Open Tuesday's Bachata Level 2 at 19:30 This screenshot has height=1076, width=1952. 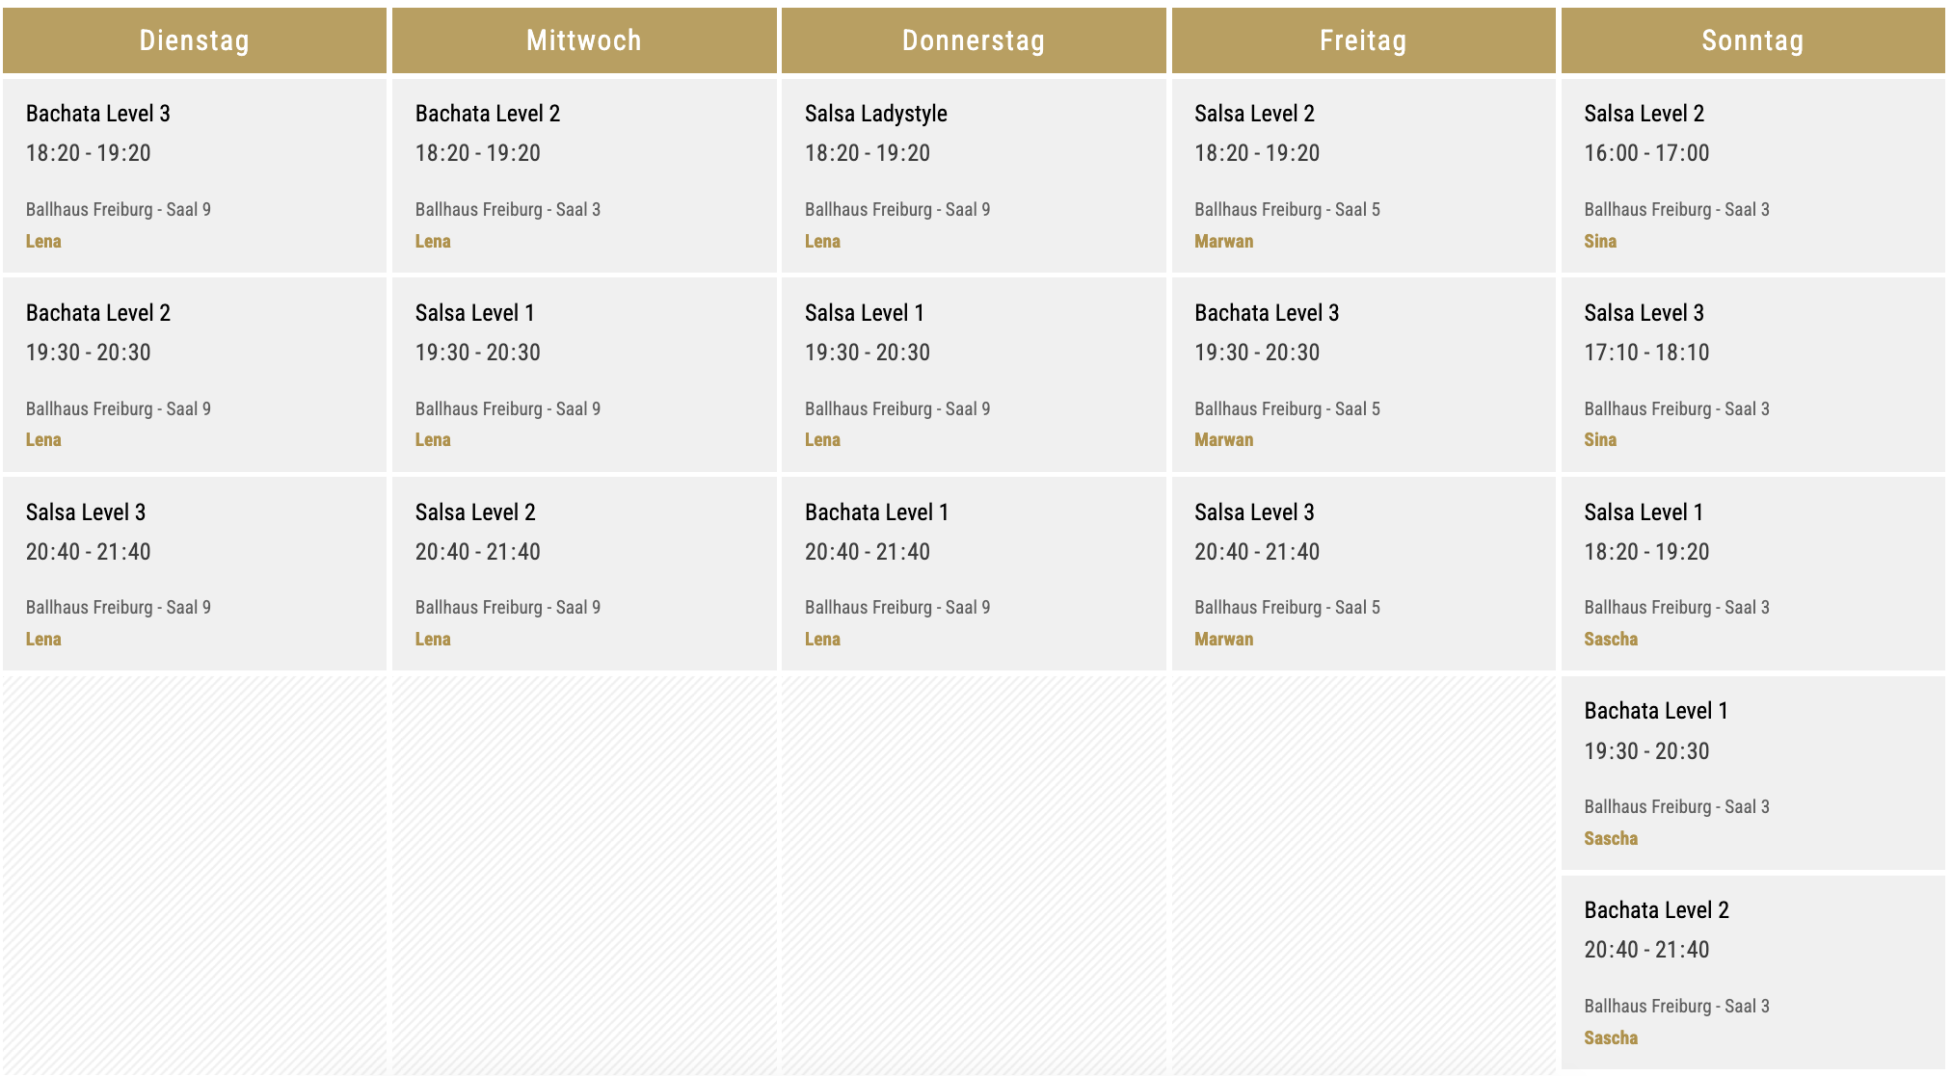click(98, 313)
